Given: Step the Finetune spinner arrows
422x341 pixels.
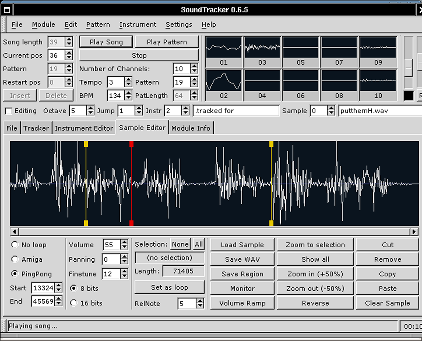Looking at the screenshot, I should click(124, 274).
